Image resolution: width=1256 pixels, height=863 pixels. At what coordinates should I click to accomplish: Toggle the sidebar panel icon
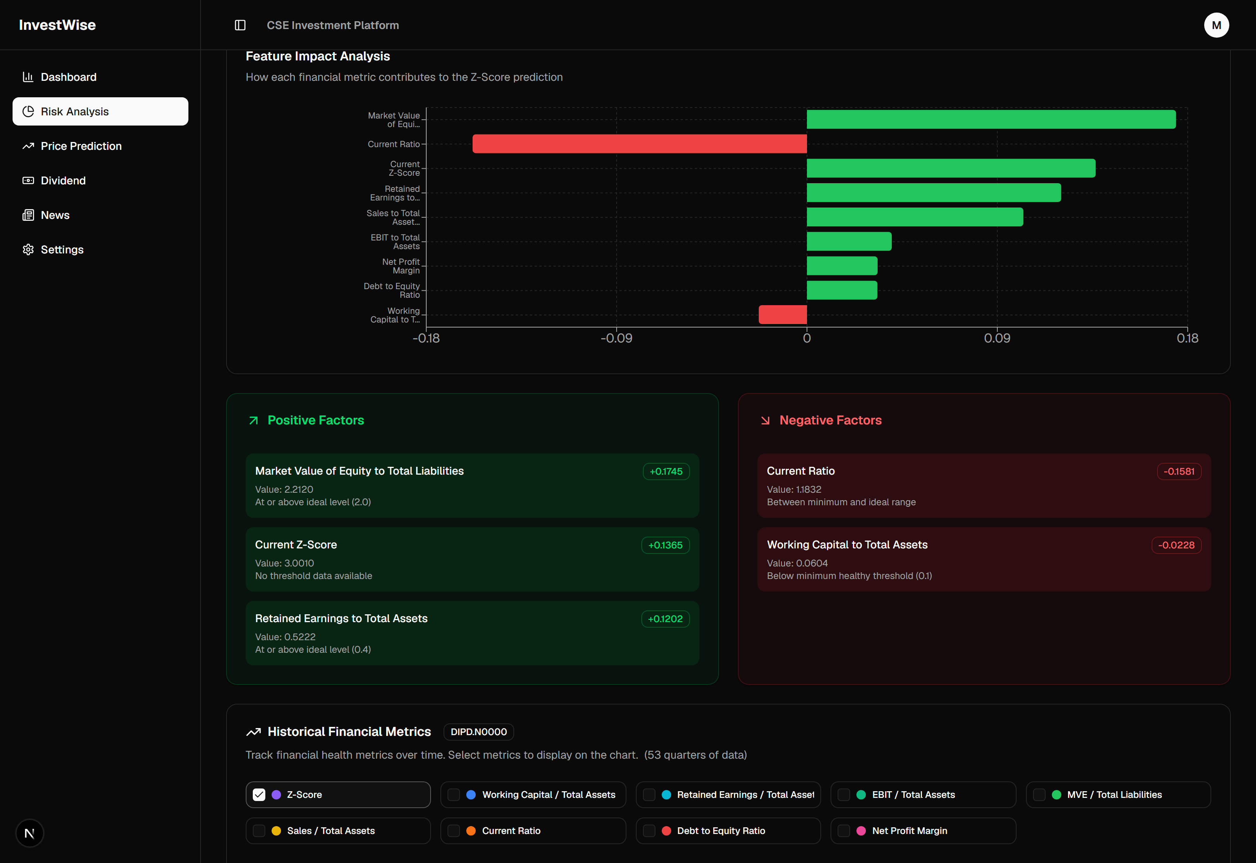(x=240, y=25)
